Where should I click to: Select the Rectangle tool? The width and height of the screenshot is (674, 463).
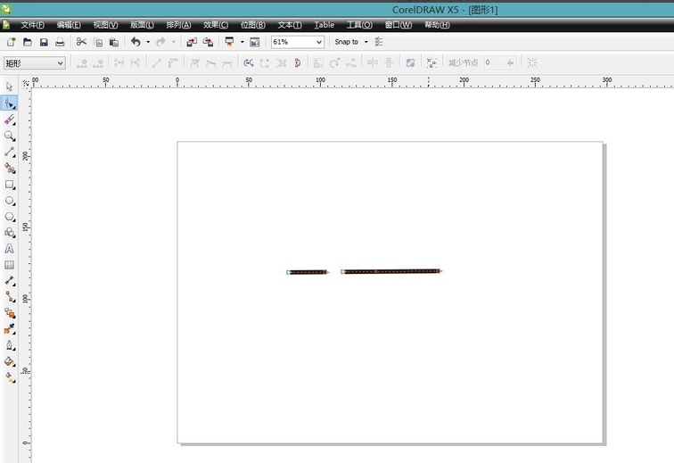(x=10, y=185)
